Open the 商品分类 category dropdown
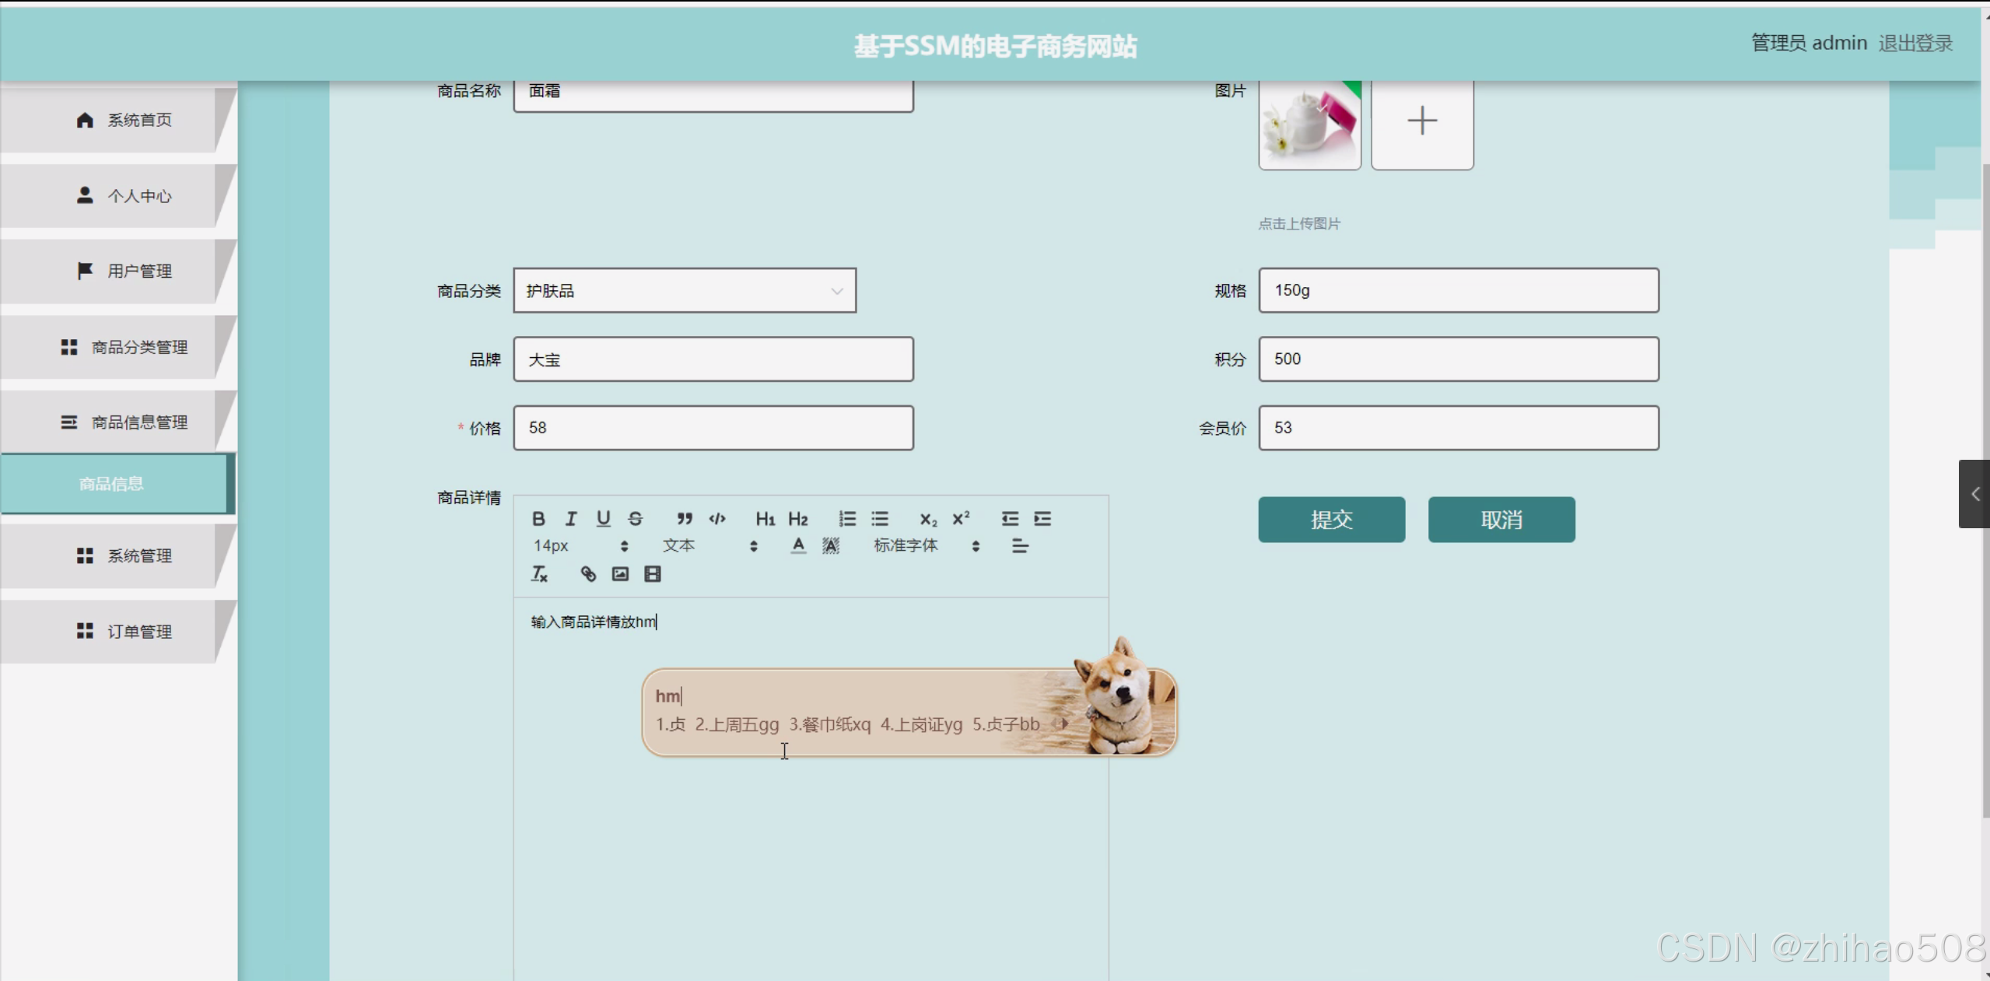 tap(684, 291)
